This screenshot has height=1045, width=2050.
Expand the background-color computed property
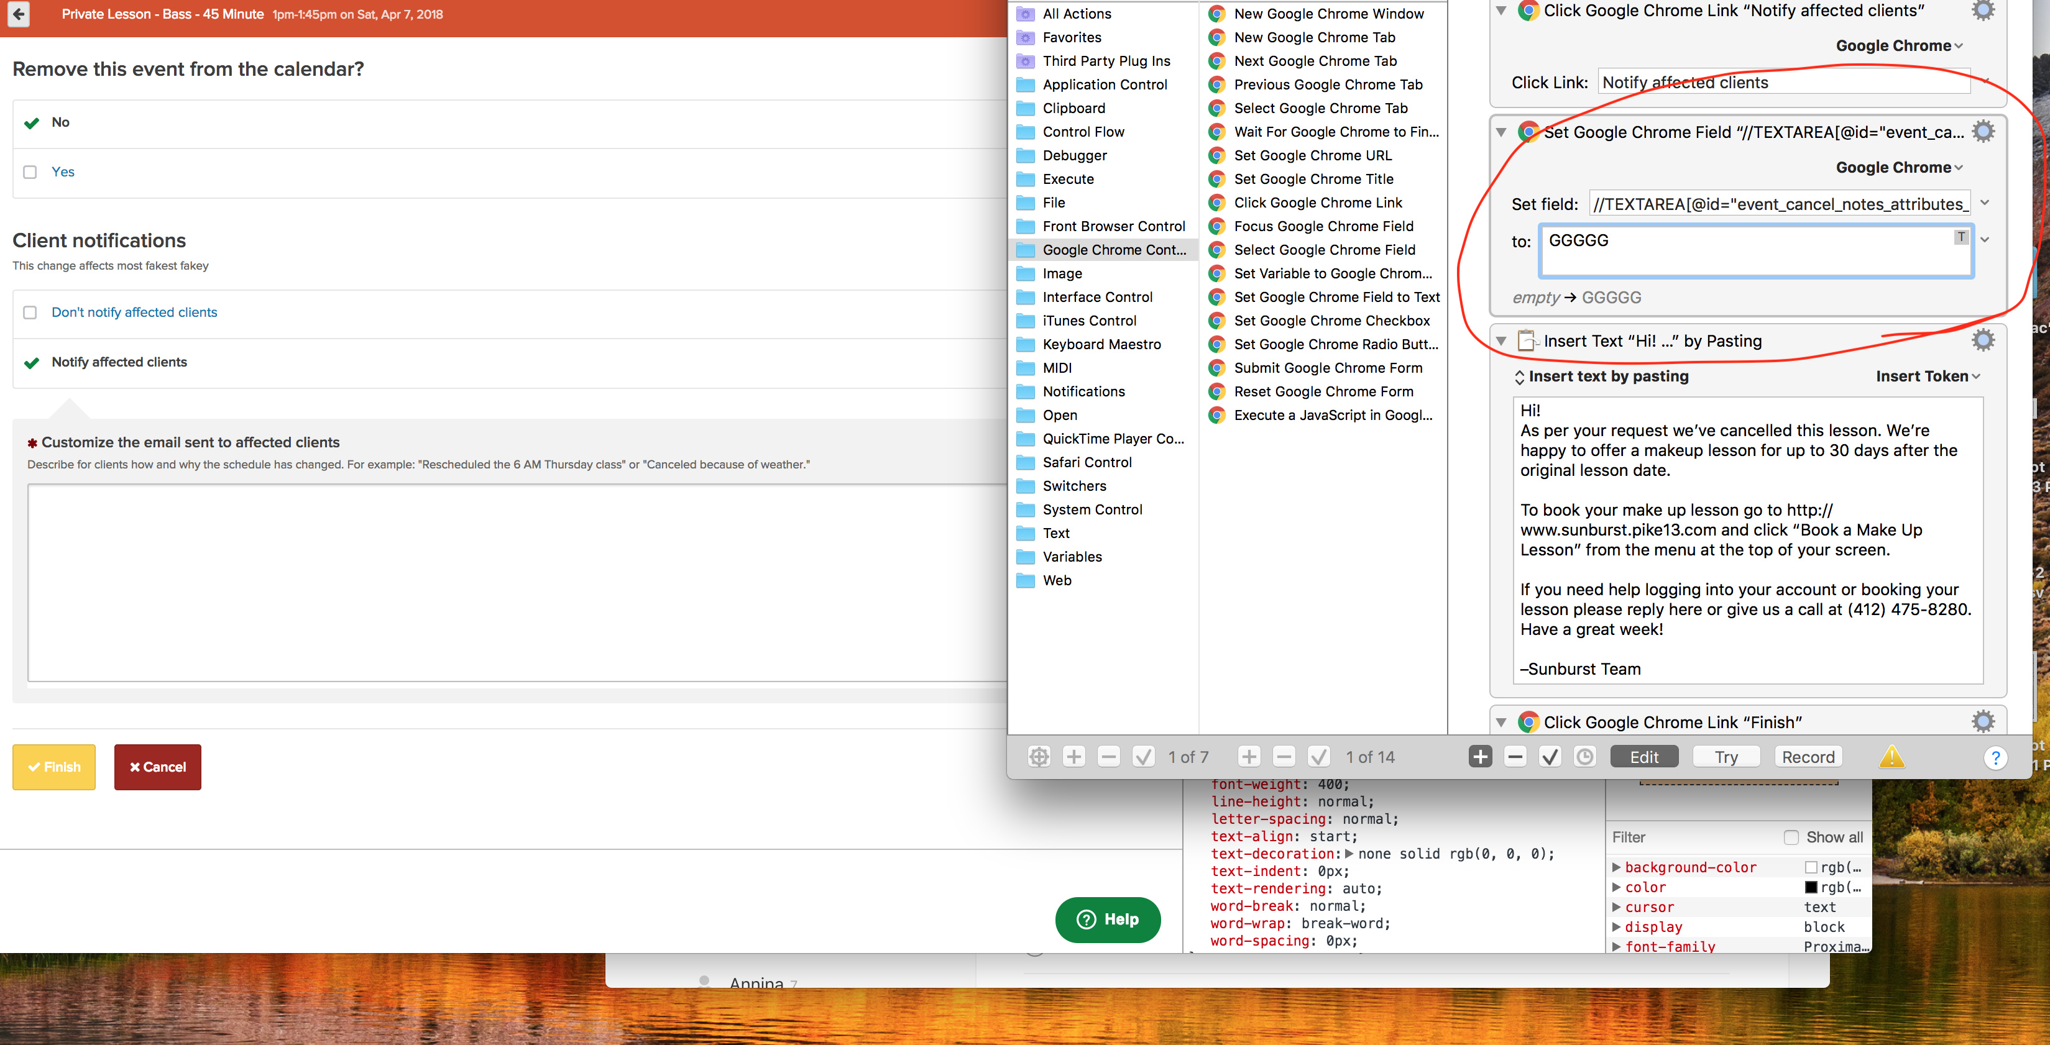pos(1616,867)
